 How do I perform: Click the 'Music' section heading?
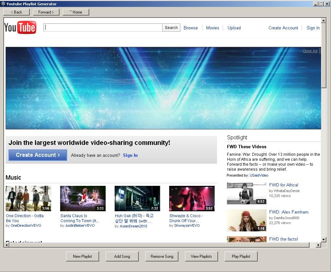pyautogui.click(x=13, y=178)
